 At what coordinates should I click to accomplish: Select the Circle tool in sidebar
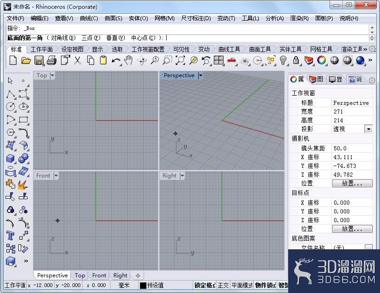[x=11, y=107]
